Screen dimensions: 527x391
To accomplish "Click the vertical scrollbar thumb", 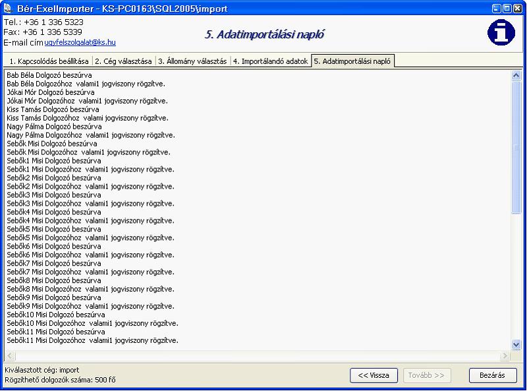I will click(516, 147).
